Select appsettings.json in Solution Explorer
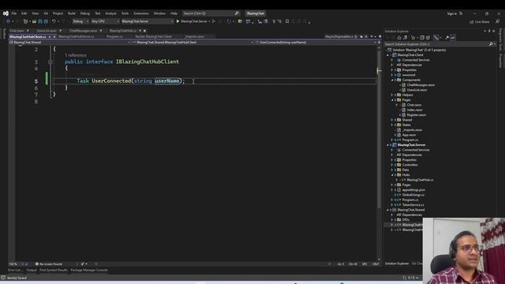 point(413,190)
